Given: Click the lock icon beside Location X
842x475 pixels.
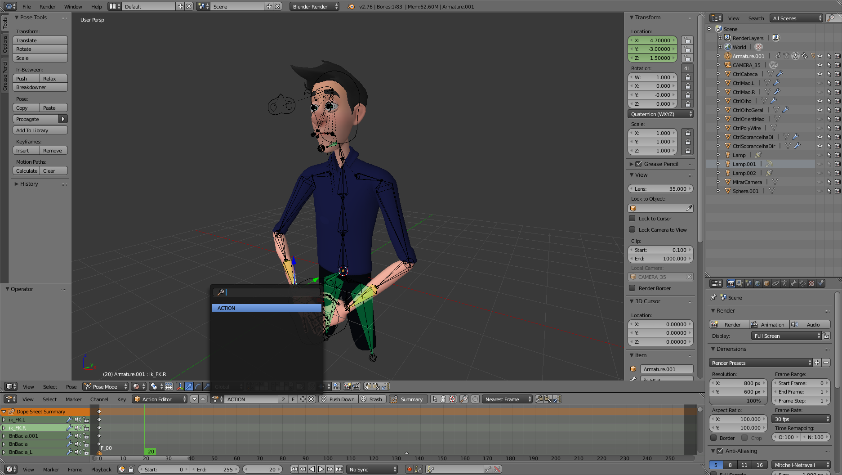Looking at the screenshot, I should [687, 40].
